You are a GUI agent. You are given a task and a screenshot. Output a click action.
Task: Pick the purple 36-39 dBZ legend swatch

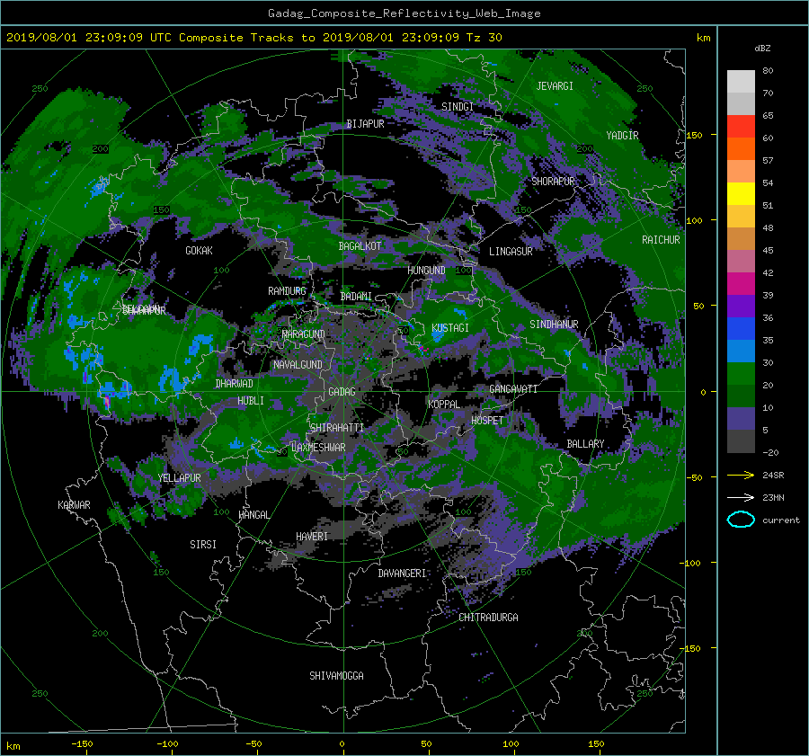[x=741, y=307]
